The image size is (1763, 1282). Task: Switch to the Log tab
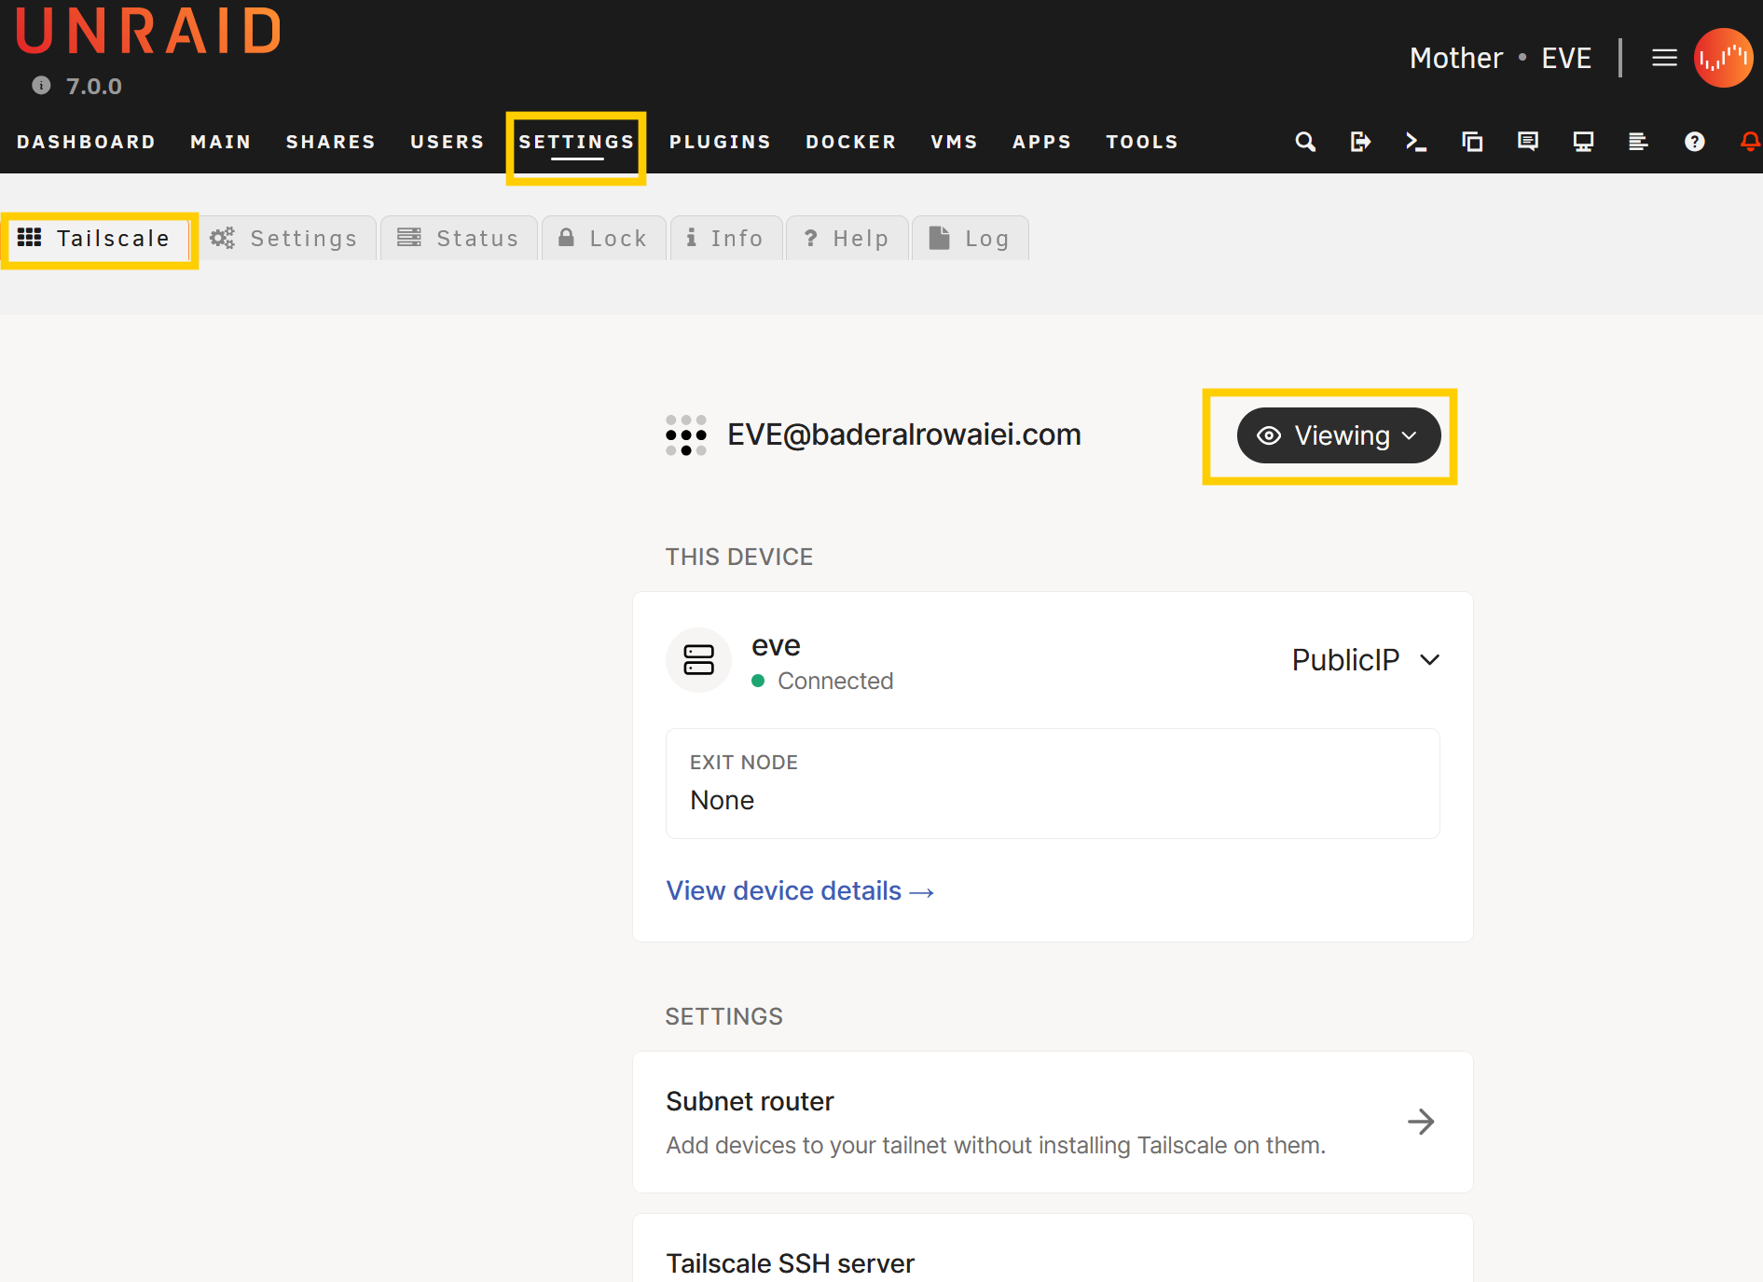pyautogui.click(x=971, y=239)
